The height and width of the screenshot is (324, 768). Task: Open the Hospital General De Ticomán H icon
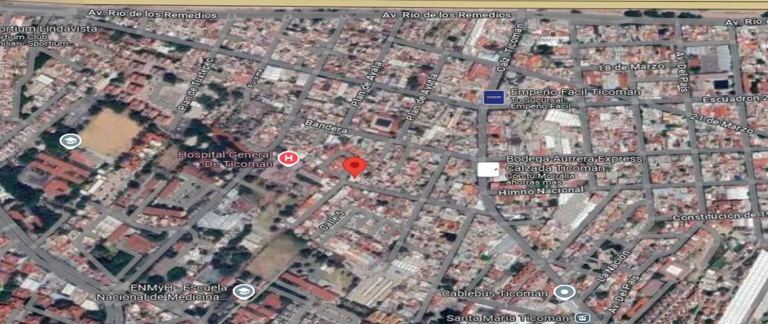(x=289, y=158)
